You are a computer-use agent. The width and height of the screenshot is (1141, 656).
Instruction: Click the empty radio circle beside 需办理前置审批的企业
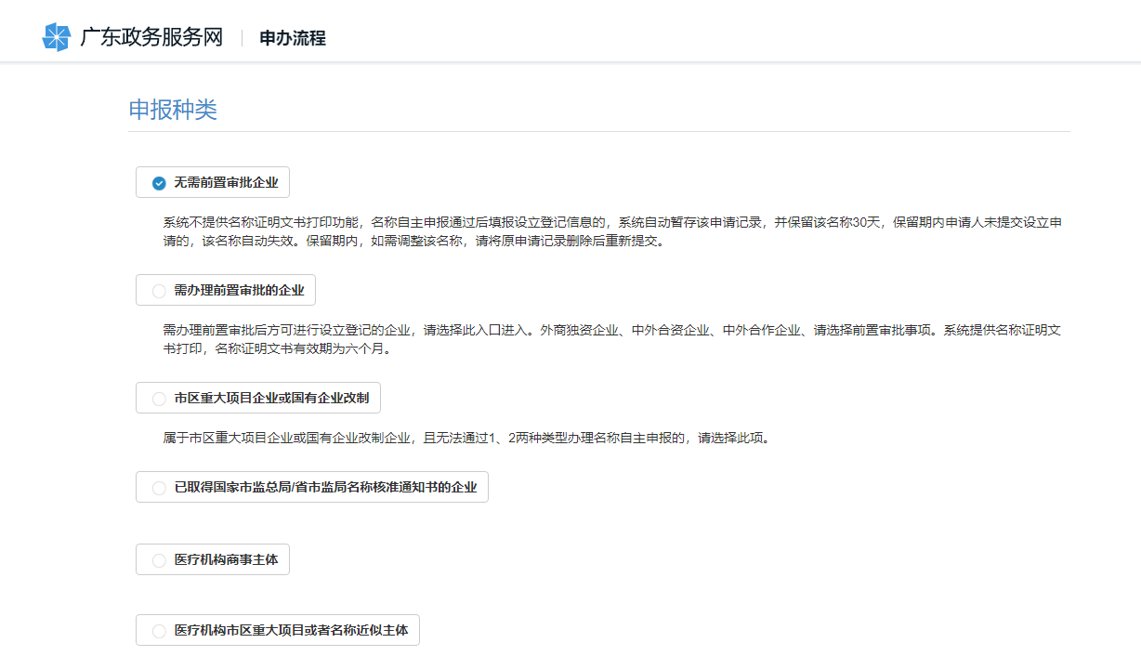[x=158, y=290]
